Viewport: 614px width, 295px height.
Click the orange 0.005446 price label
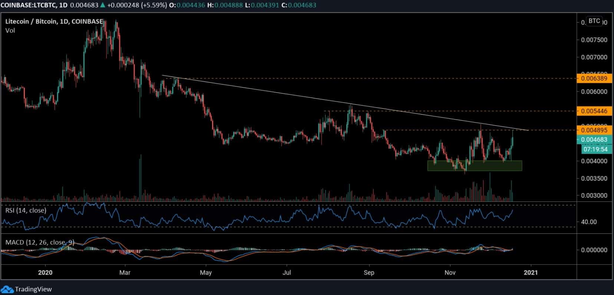point(594,111)
